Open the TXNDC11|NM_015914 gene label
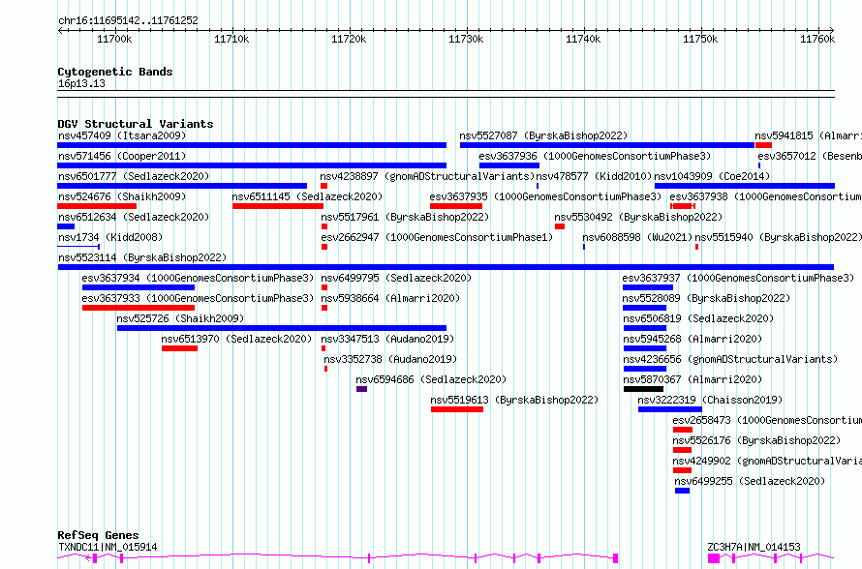 (x=108, y=547)
